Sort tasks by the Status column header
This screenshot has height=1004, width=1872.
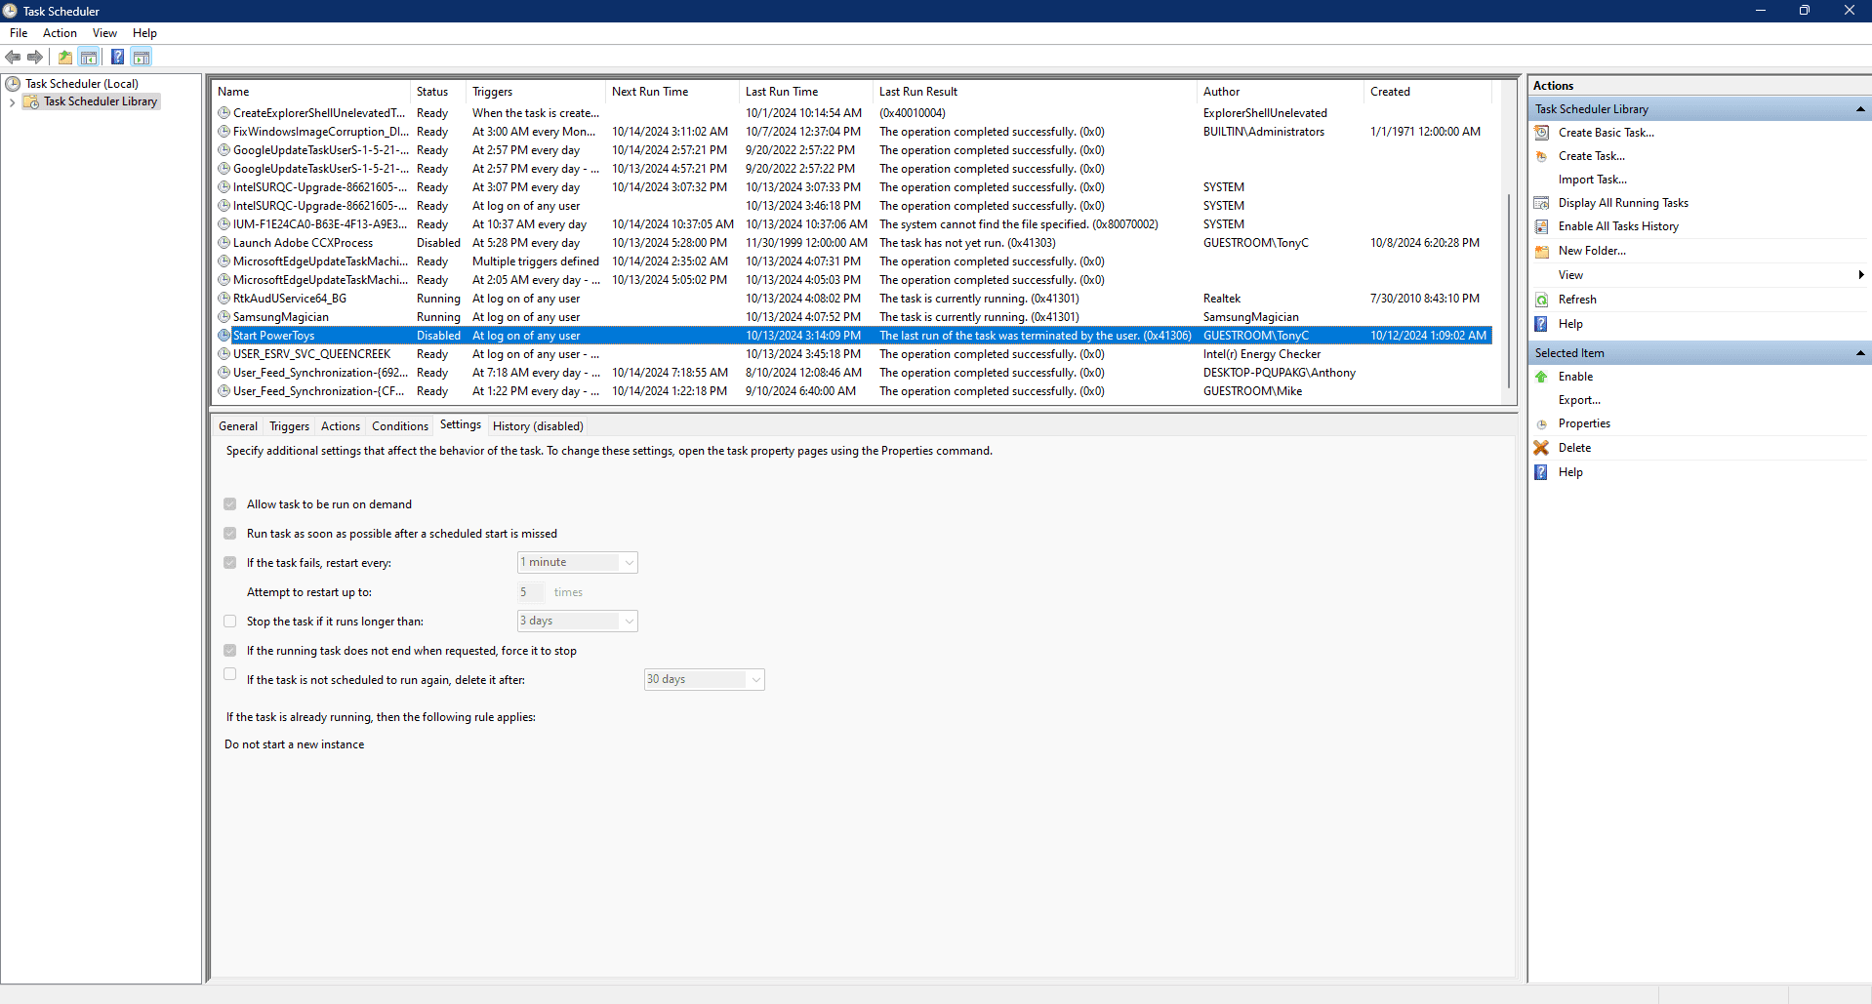437,92
